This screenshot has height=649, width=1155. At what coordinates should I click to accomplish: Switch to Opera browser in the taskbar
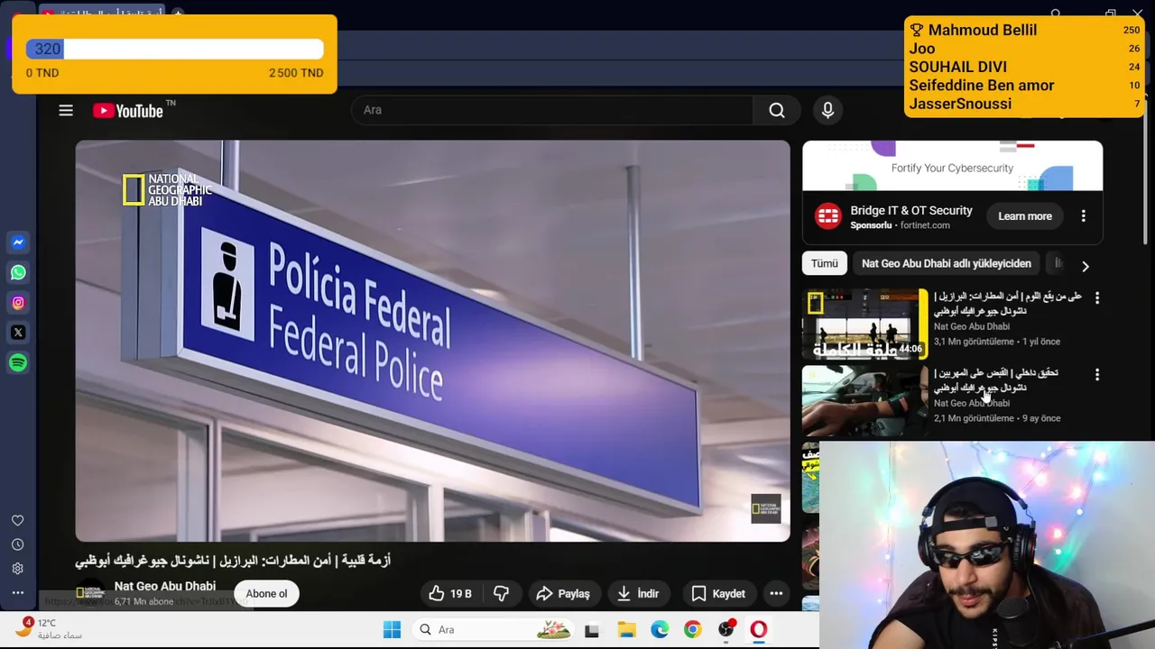pyautogui.click(x=758, y=629)
